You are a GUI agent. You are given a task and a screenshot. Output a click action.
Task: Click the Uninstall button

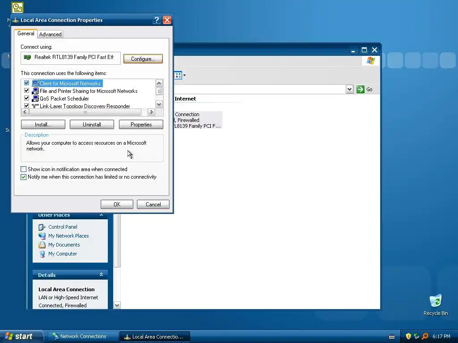pyautogui.click(x=92, y=125)
